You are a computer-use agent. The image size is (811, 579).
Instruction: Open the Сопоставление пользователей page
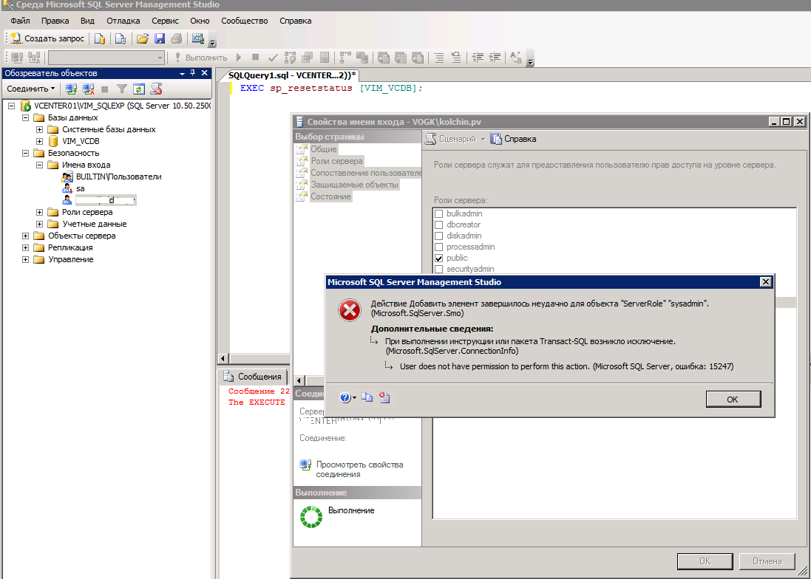tap(366, 173)
